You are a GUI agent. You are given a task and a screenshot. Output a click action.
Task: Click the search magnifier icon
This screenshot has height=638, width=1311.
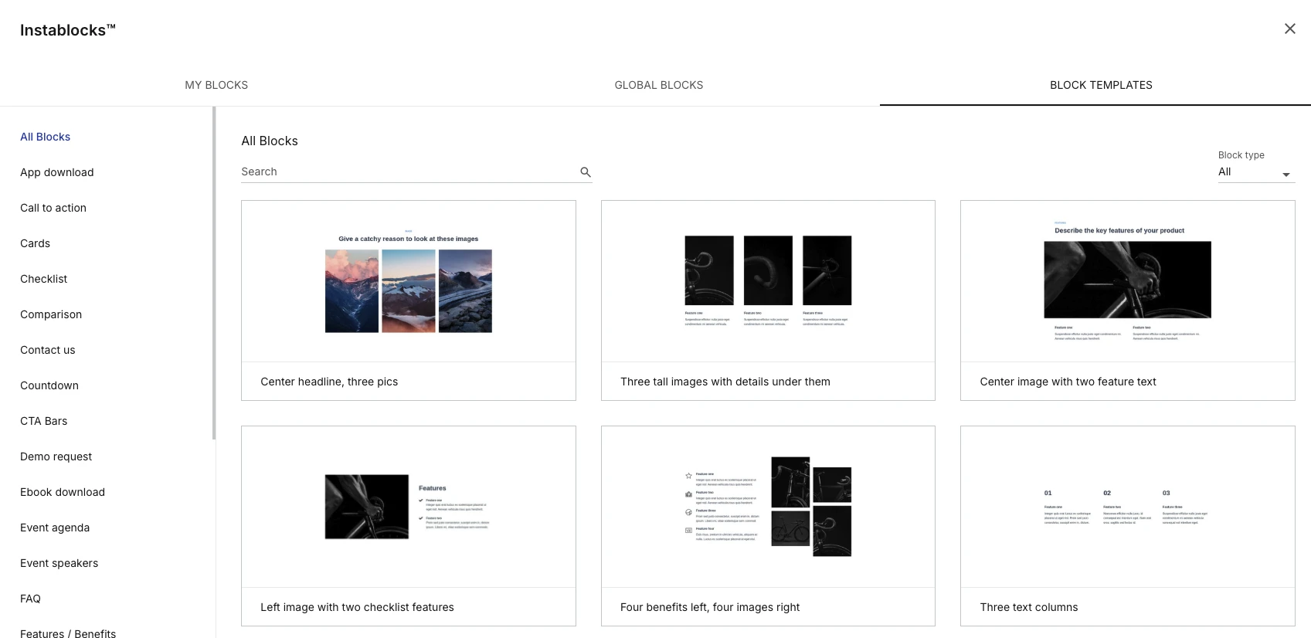tap(586, 172)
